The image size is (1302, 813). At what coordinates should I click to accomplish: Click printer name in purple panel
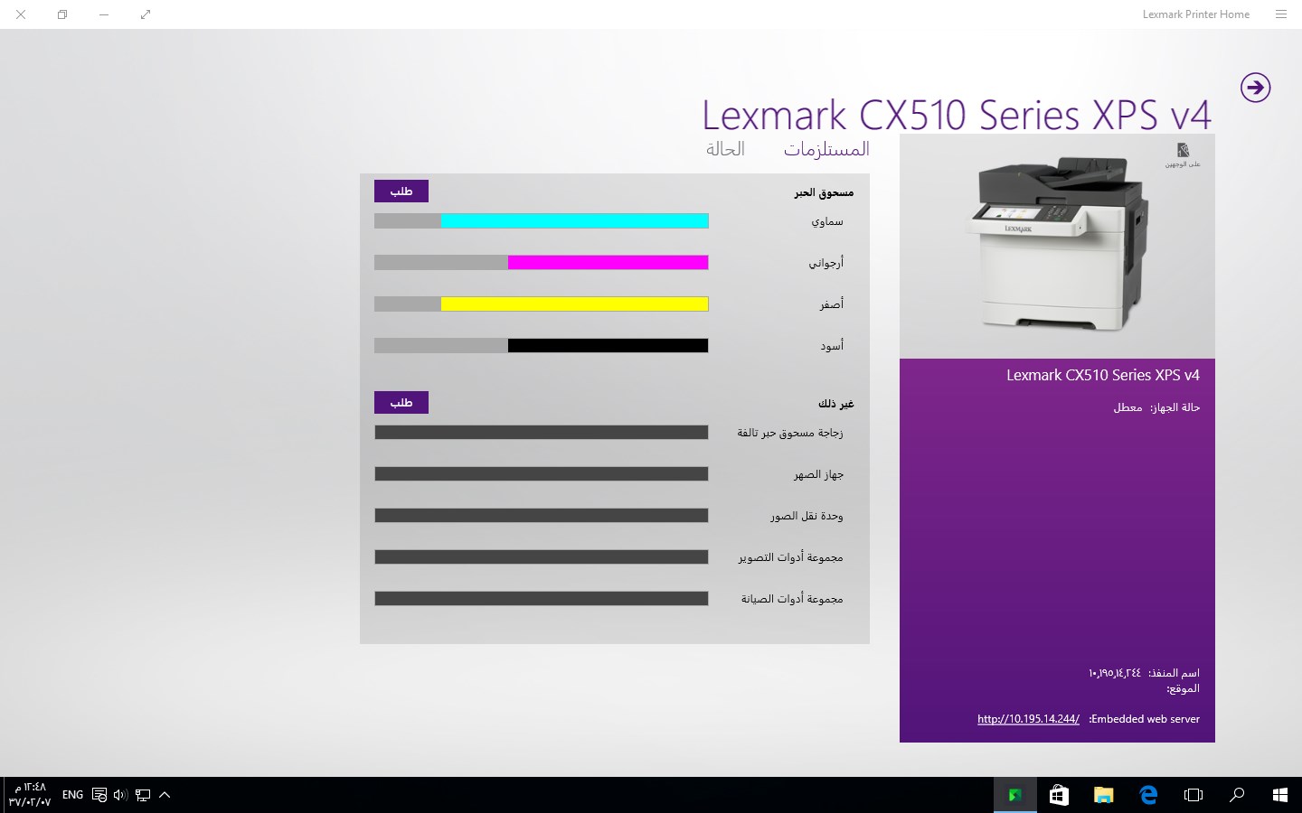click(1103, 375)
